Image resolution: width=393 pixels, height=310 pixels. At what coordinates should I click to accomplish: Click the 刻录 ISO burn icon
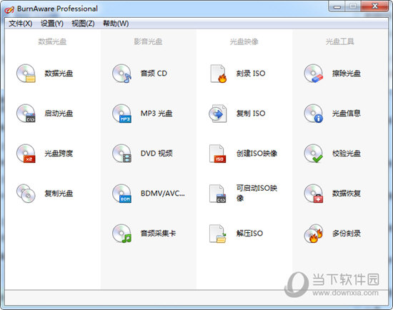click(x=218, y=74)
